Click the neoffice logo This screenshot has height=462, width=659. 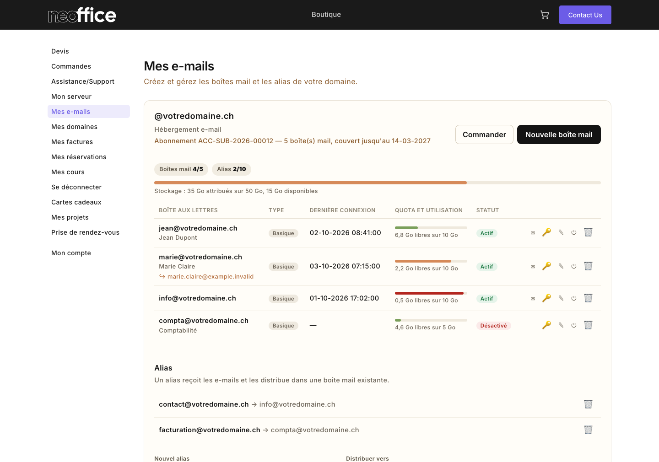coord(82,15)
